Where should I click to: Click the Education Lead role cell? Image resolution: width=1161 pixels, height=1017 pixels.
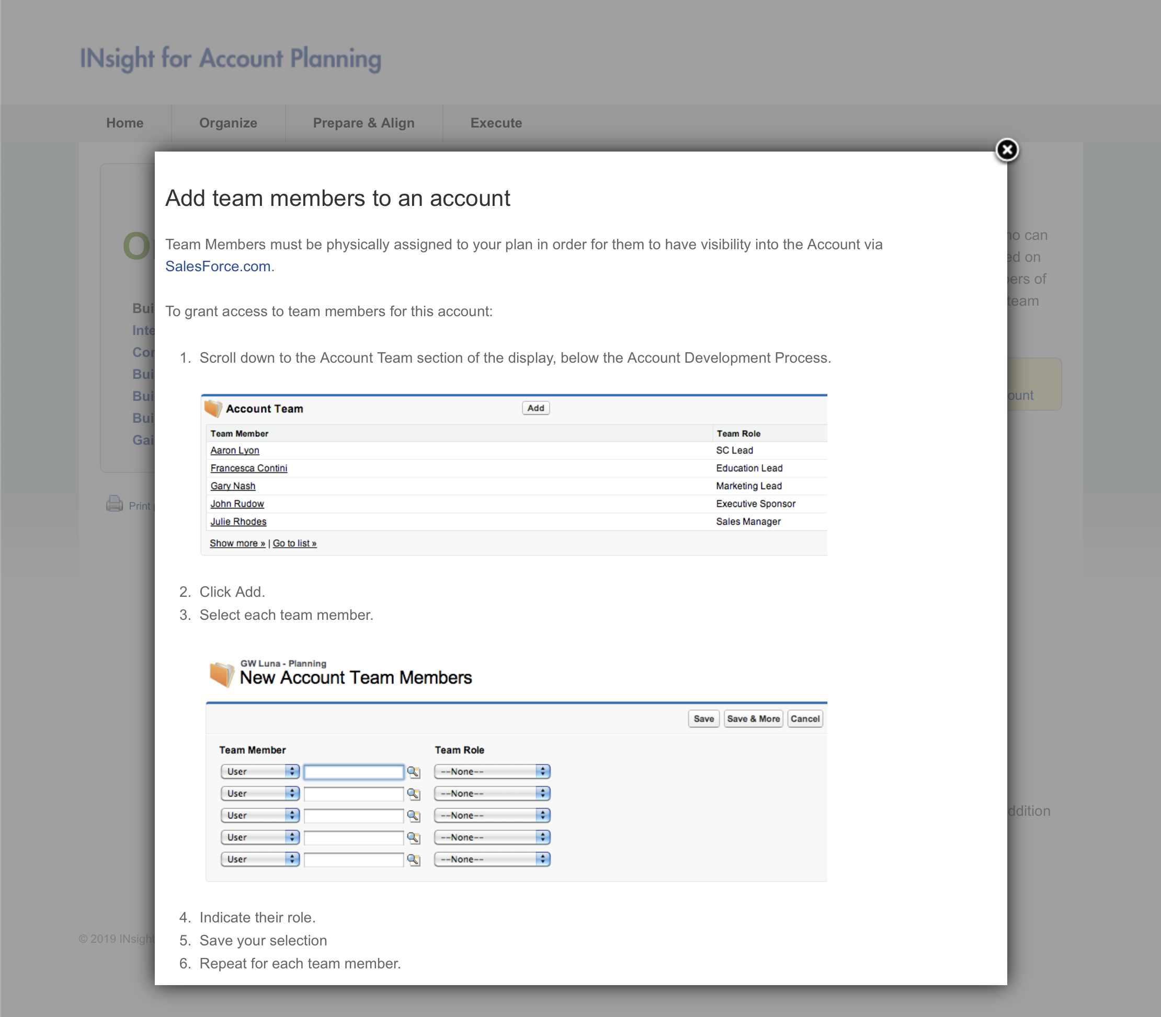tap(749, 468)
